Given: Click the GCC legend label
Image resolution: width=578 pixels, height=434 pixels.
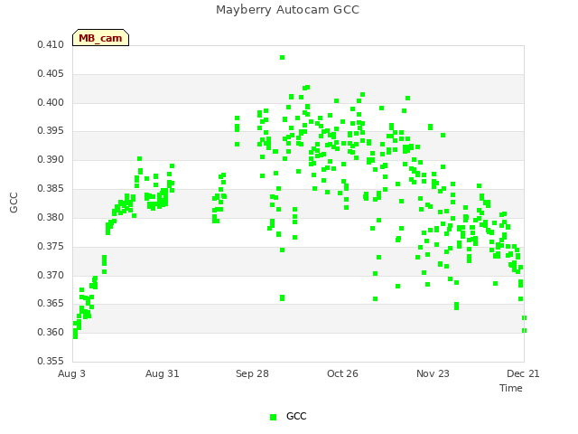Looking at the screenshot, I should tap(296, 416).
